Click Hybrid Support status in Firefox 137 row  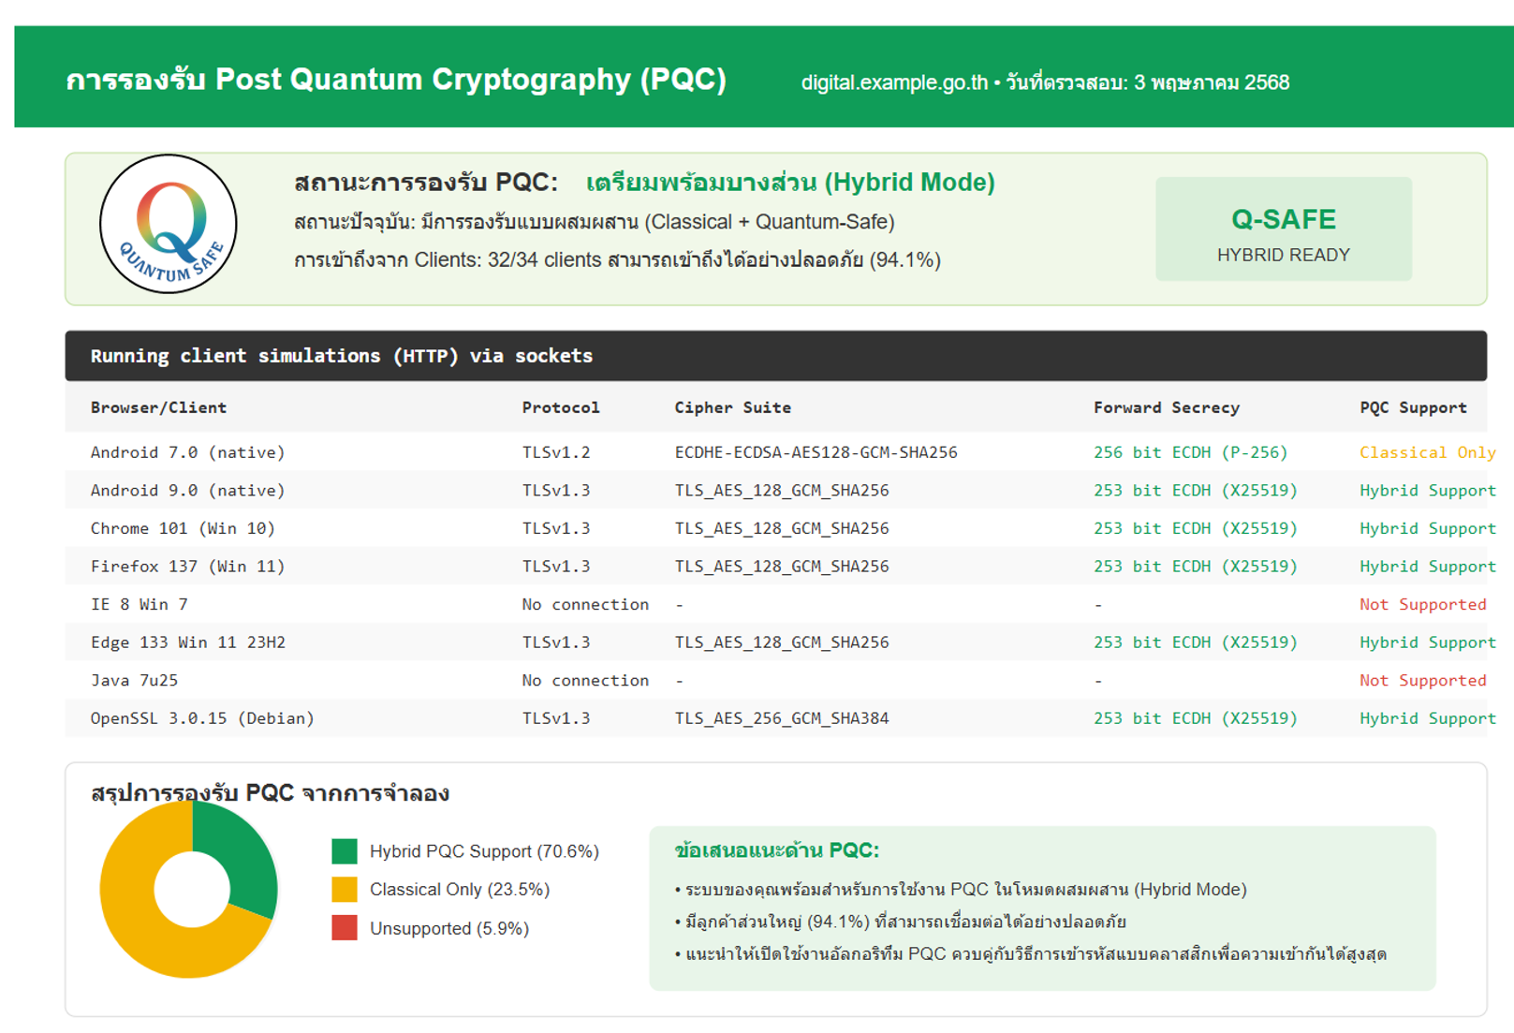click(x=1427, y=567)
